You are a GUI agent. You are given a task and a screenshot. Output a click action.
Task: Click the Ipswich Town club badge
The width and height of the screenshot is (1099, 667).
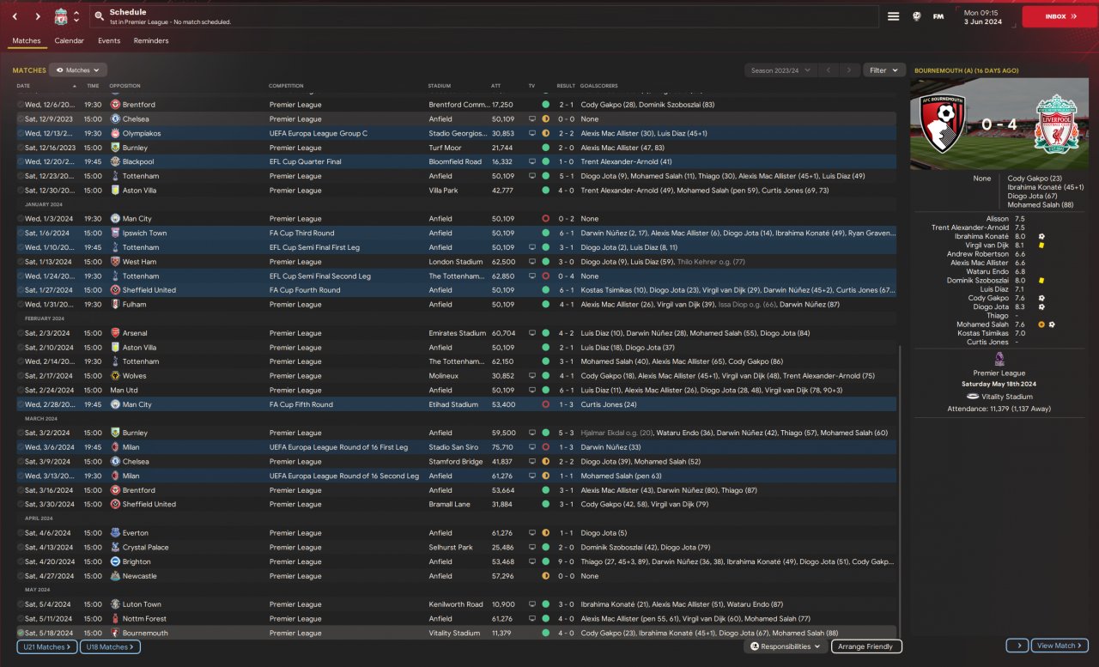click(115, 233)
